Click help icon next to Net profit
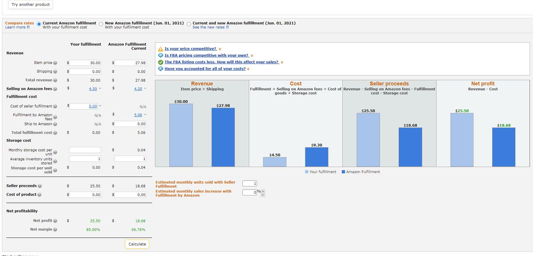Screen dimensions: 533x256 click(x=55, y=221)
